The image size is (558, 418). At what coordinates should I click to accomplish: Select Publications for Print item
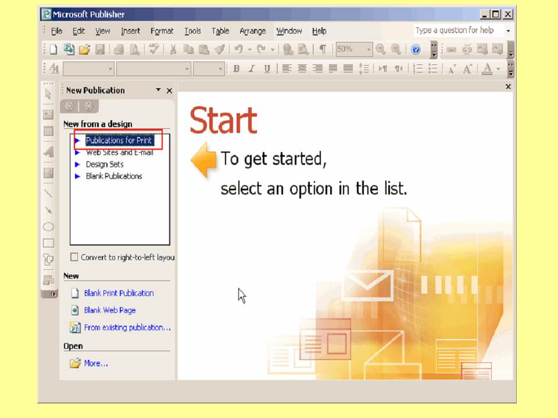(120, 140)
